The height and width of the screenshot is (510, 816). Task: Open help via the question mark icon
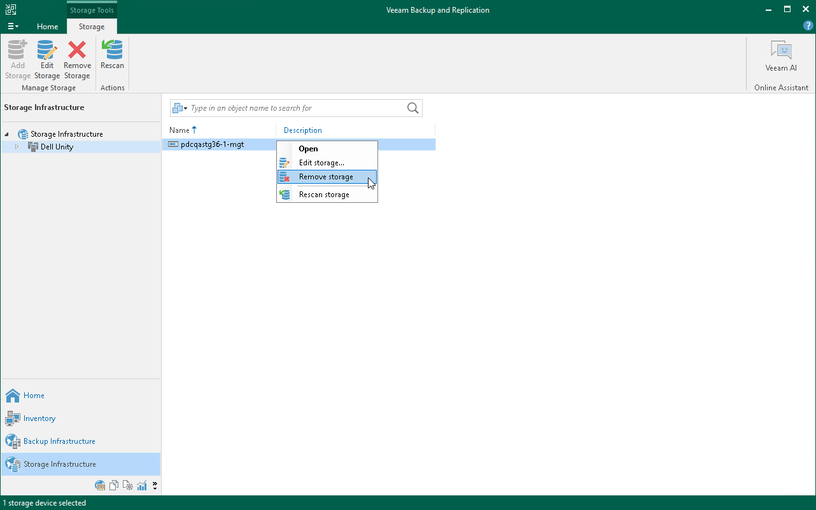(x=808, y=26)
